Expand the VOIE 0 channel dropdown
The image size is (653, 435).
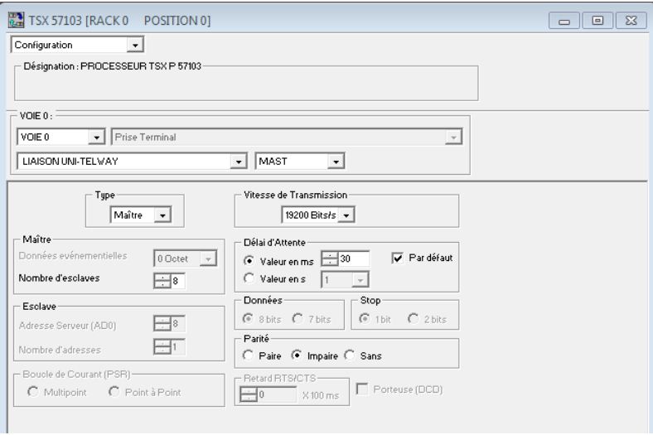coord(97,137)
